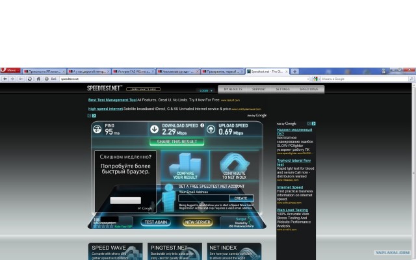Click the top ad previous arrow

pos(90,116)
